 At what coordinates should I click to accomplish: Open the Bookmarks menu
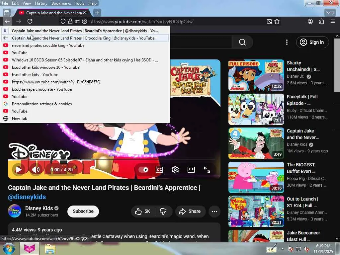point(61,3)
